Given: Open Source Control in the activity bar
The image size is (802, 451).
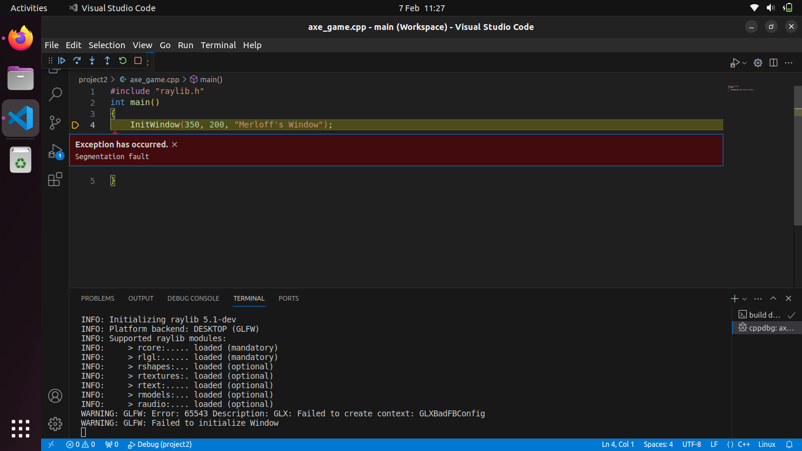Looking at the screenshot, I should coord(55,122).
